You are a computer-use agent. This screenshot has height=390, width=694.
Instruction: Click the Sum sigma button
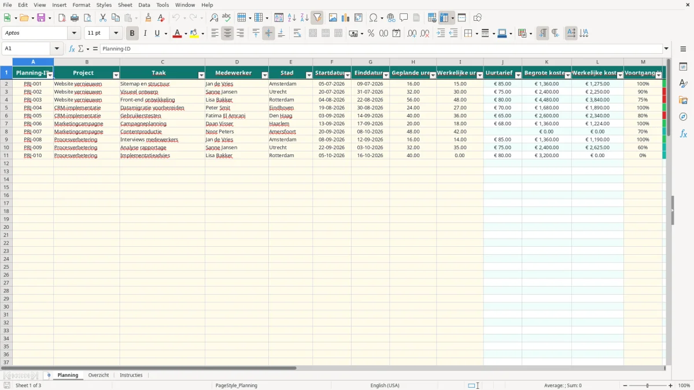[81, 49]
